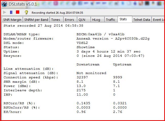
Task: Open the partially visible Event Log tab
Action: click(x=158, y=20)
